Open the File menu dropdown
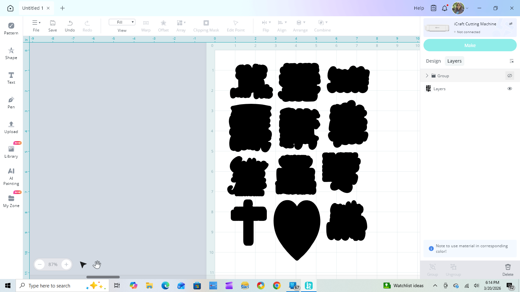This screenshot has width=520, height=292. tap(36, 26)
